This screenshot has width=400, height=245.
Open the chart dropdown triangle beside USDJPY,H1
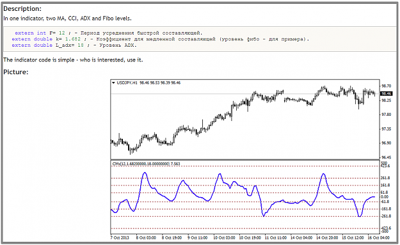(x=113, y=83)
